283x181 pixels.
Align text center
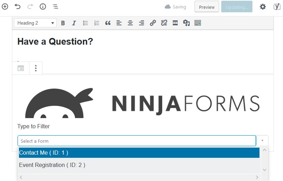tap(130, 23)
